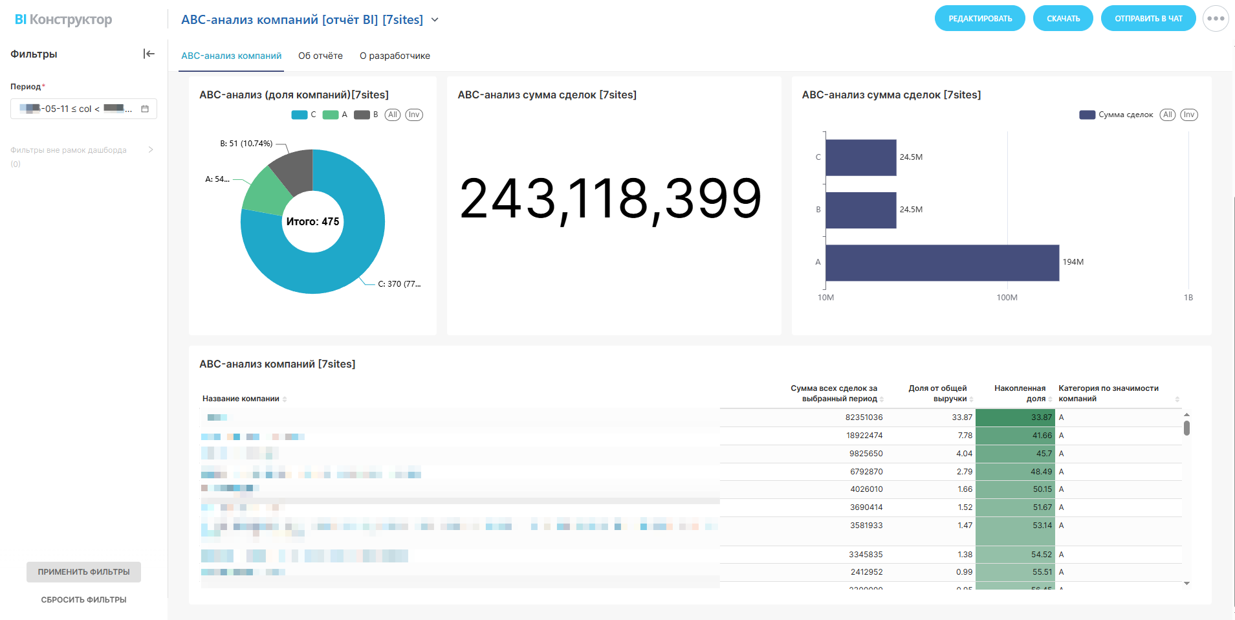Collapse the Фильтры sidebar panel

pos(149,54)
